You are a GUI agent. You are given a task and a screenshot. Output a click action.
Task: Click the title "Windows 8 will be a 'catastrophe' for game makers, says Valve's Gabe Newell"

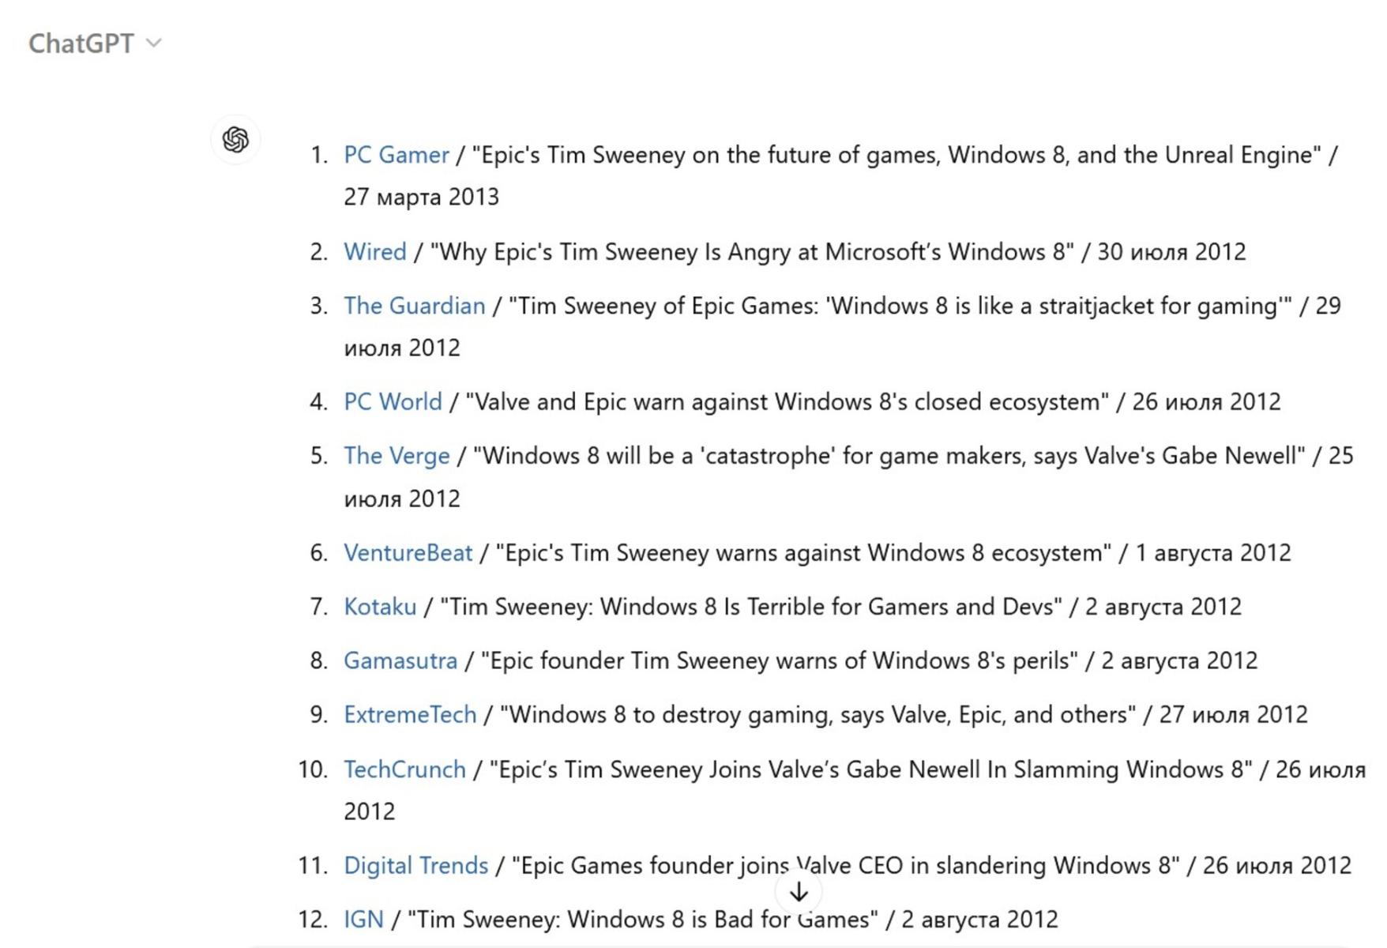(x=889, y=456)
